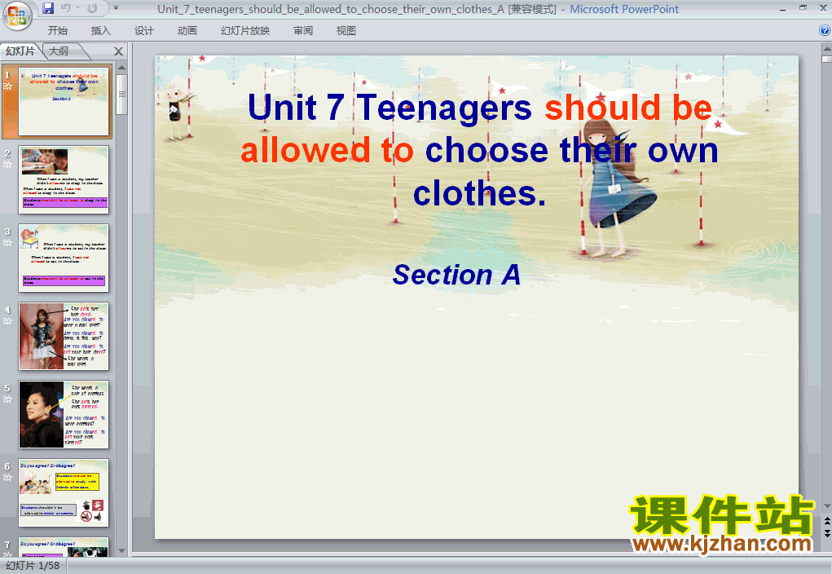Screen dimensions: 832x574
Task: Click the 幻灯片 1/58 status indicator
Action: [33, 566]
